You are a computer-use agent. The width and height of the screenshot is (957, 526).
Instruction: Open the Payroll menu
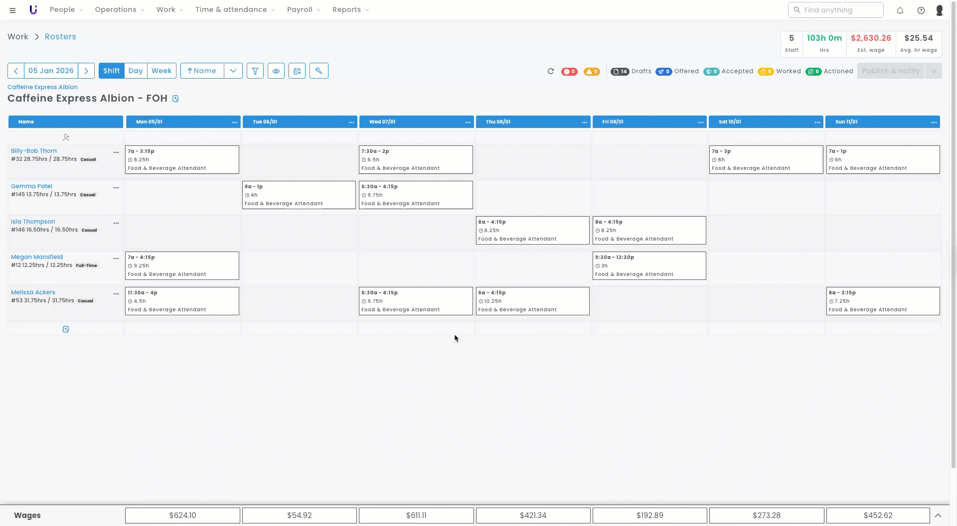point(303,9)
